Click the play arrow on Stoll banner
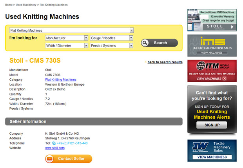 (x=232, y=27)
